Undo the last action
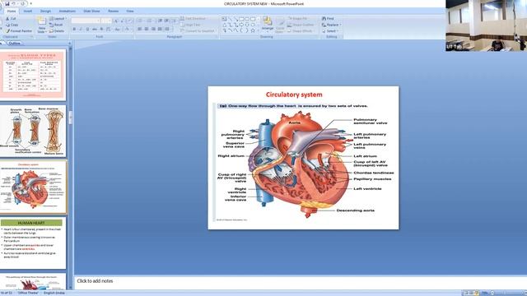Screen dimensions: 527x296 [14, 3]
